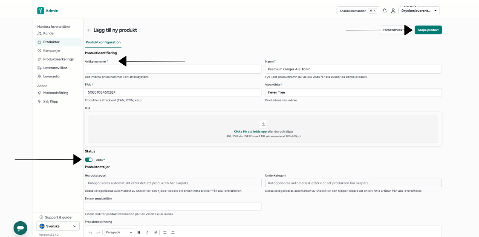Open the Paragraph style dropdown

click(119, 232)
